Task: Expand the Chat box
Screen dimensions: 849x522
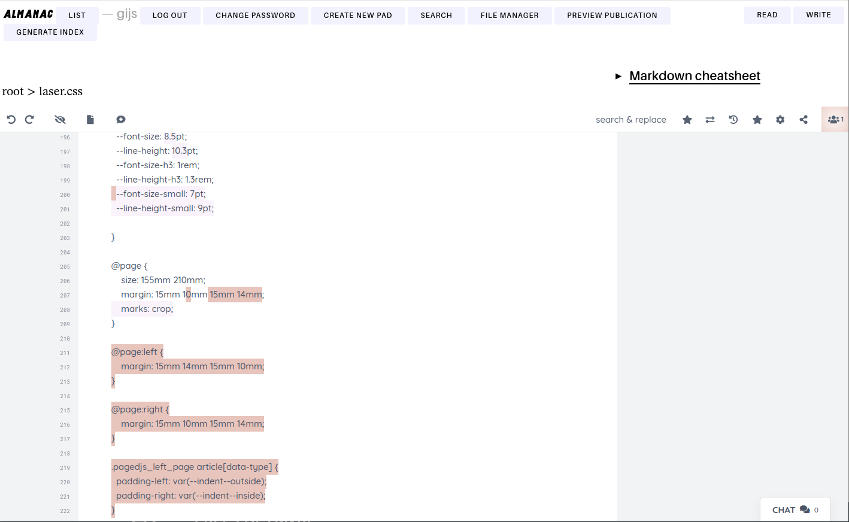Action: [x=795, y=510]
